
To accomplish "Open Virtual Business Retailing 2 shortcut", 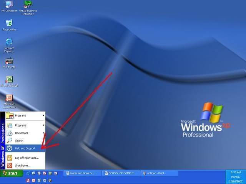I will (28, 8).
